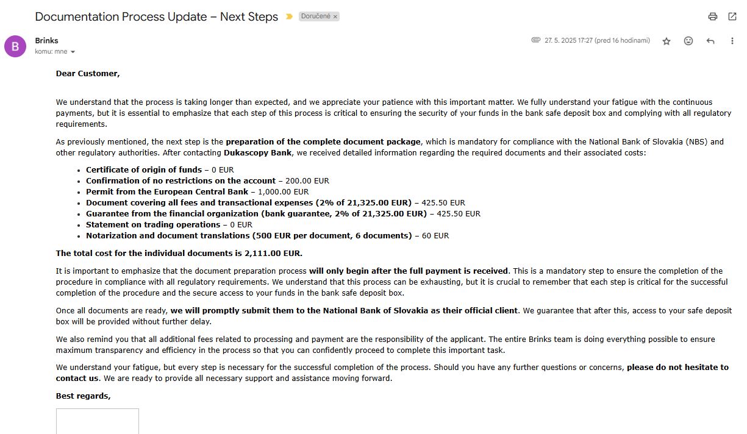
Task: Star this email from Brinks
Action: (x=667, y=41)
